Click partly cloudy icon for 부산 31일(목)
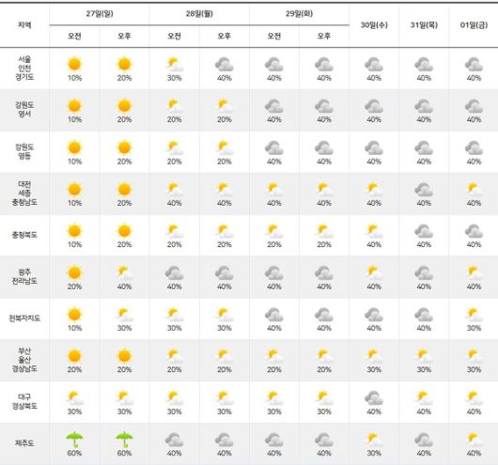498x465 pixels. [x=424, y=356]
